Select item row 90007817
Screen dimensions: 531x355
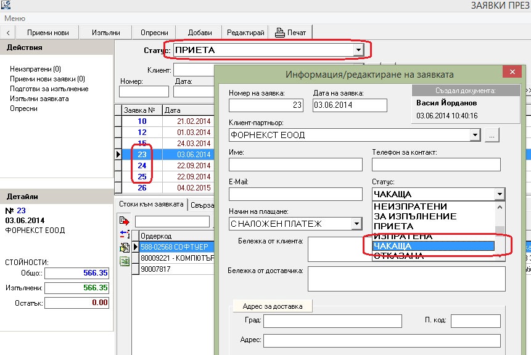[x=177, y=269]
